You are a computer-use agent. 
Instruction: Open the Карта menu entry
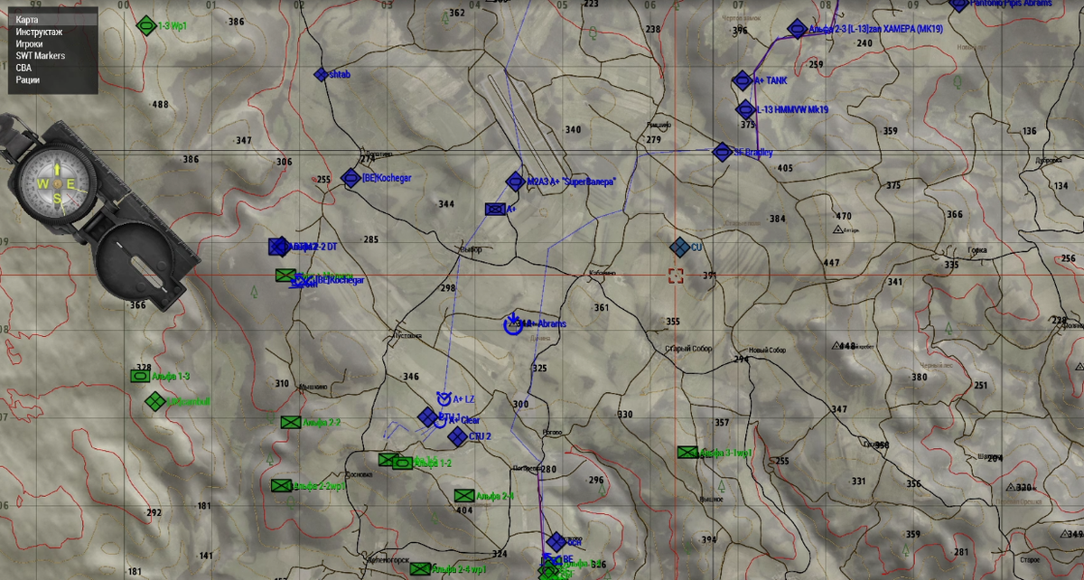click(27, 19)
